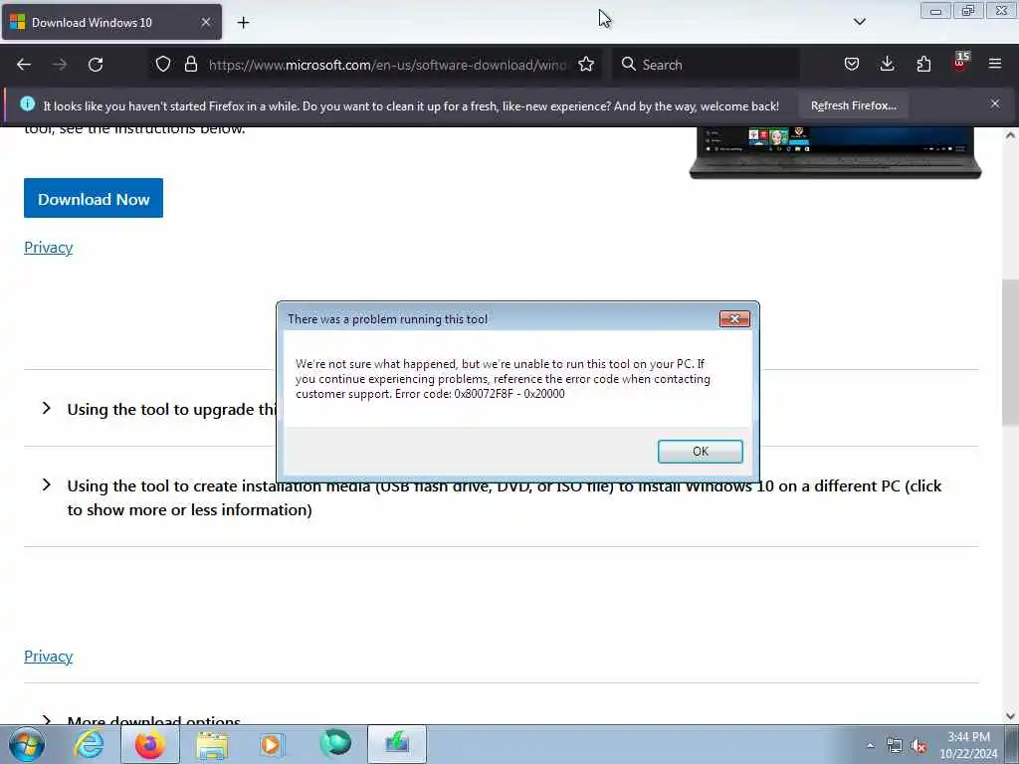This screenshot has height=764, width=1019.
Task: Open the Firefox downloads panel
Action: (887, 64)
